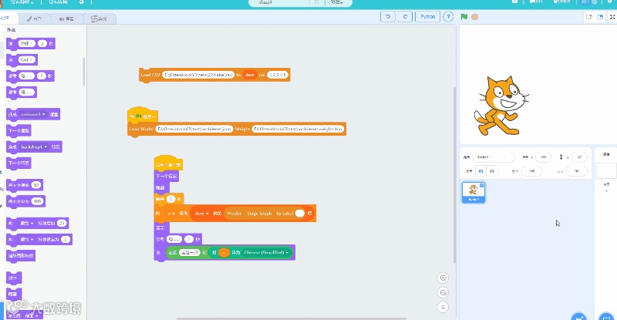Select the Code tab
Screen dimensions: 617x320
point(7,18)
